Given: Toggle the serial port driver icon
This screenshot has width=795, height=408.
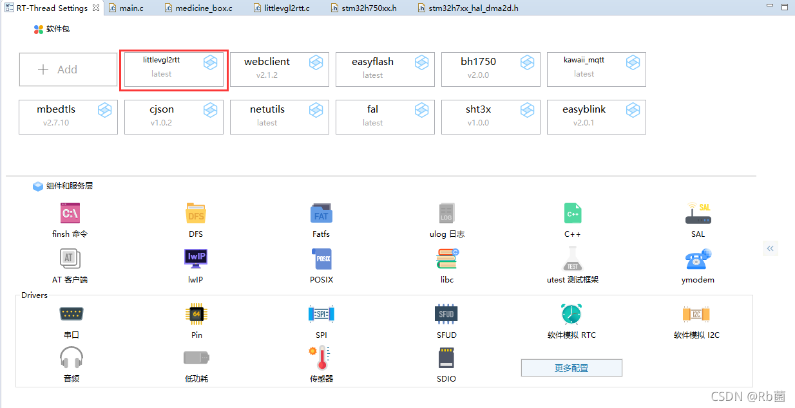Looking at the screenshot, I should click(72, 314).
